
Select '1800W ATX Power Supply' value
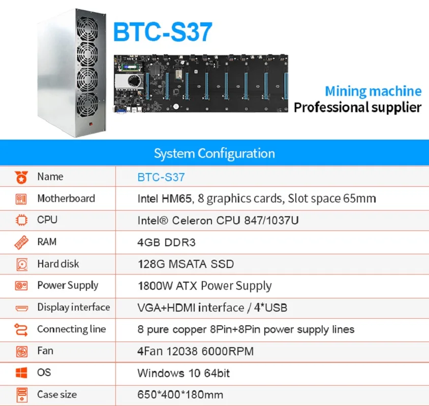(205, 286)
